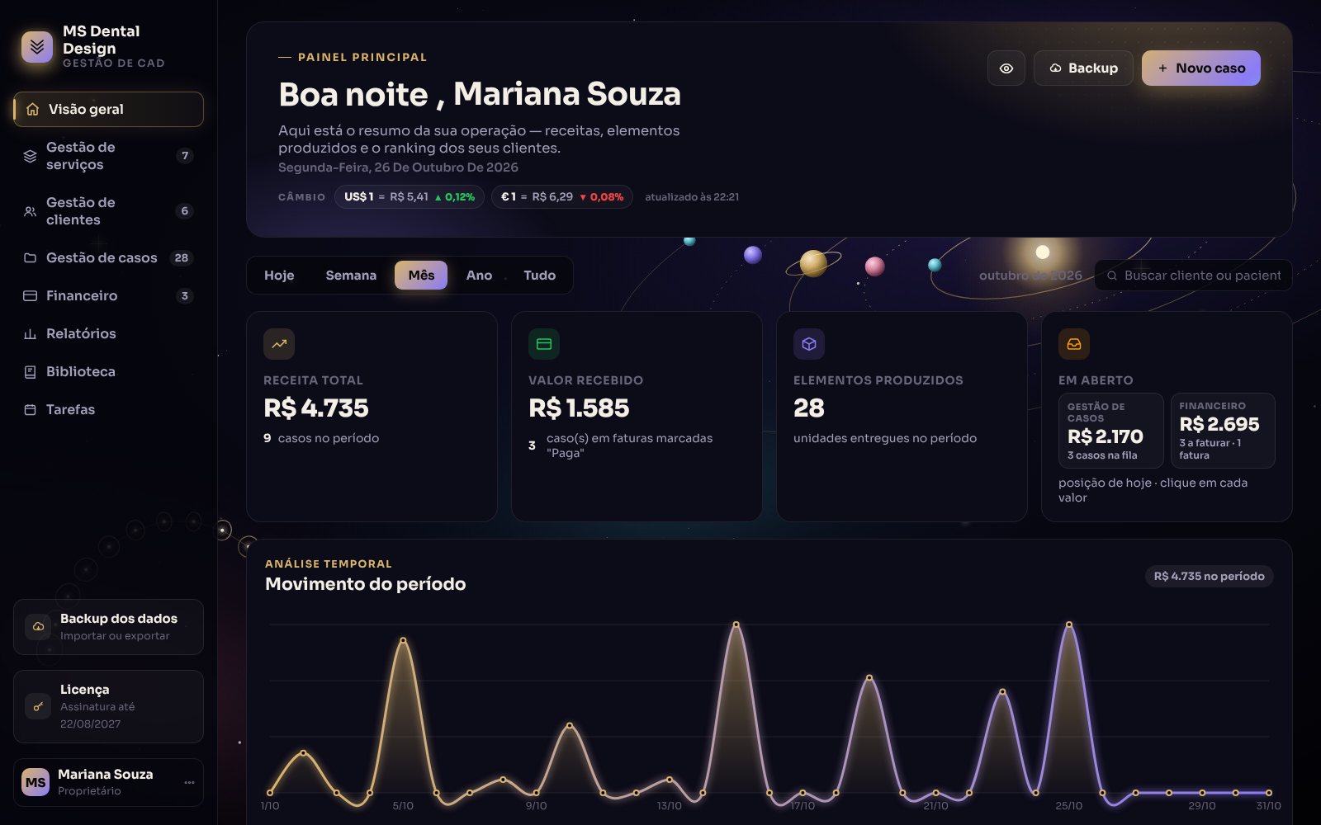The height and width of the screenshot is (825, 1321).
Task: Click the Backup button in header
Action: pos(1083,68)
